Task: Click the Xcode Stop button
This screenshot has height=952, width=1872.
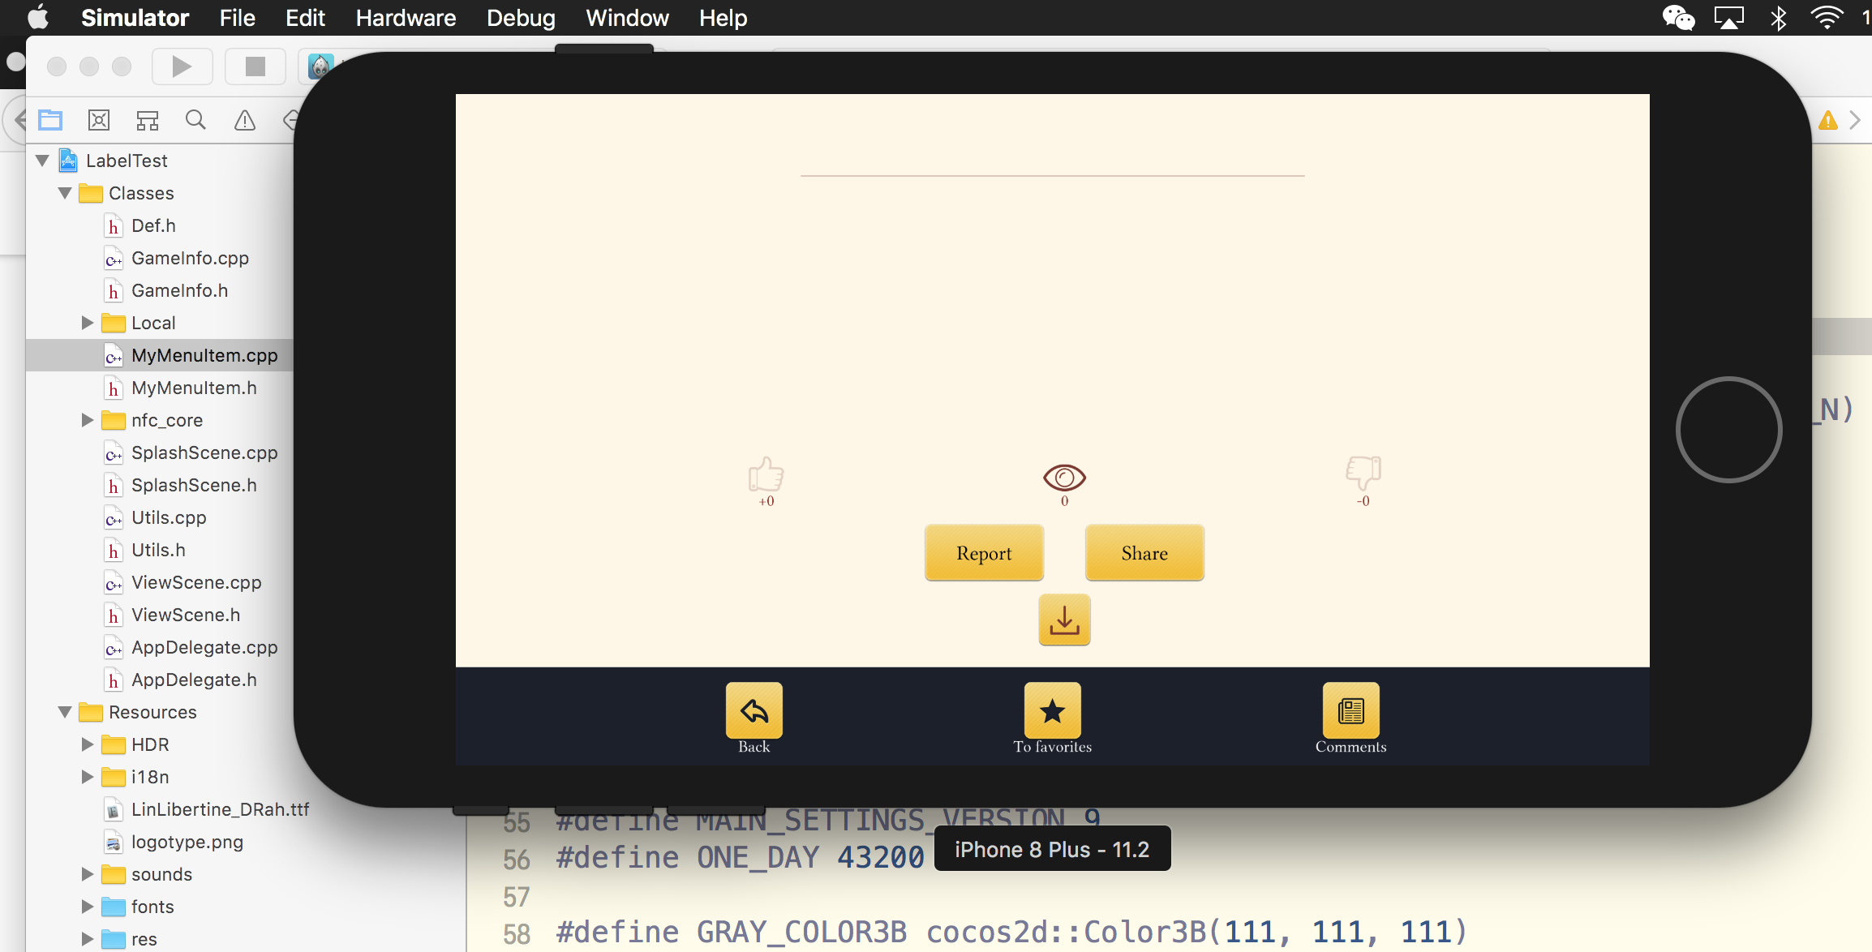Action: 255,66
